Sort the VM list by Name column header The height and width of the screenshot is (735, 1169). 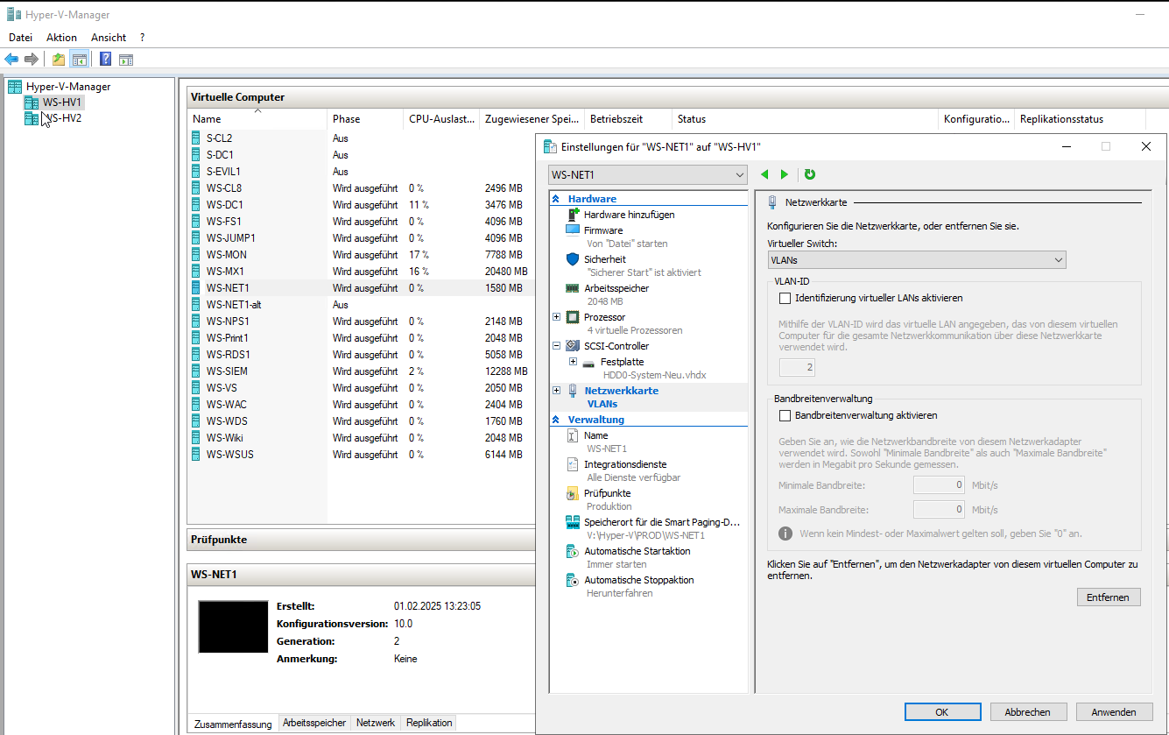pyautogui.click(x=258, y=119)
